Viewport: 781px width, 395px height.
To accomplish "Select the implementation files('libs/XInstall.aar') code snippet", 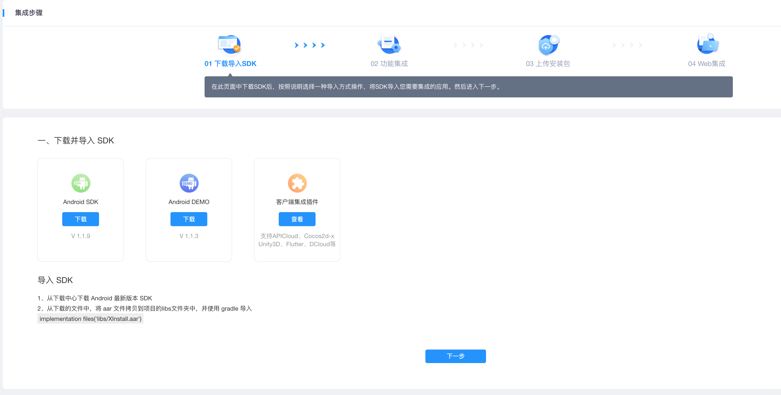I will point(90,319).
